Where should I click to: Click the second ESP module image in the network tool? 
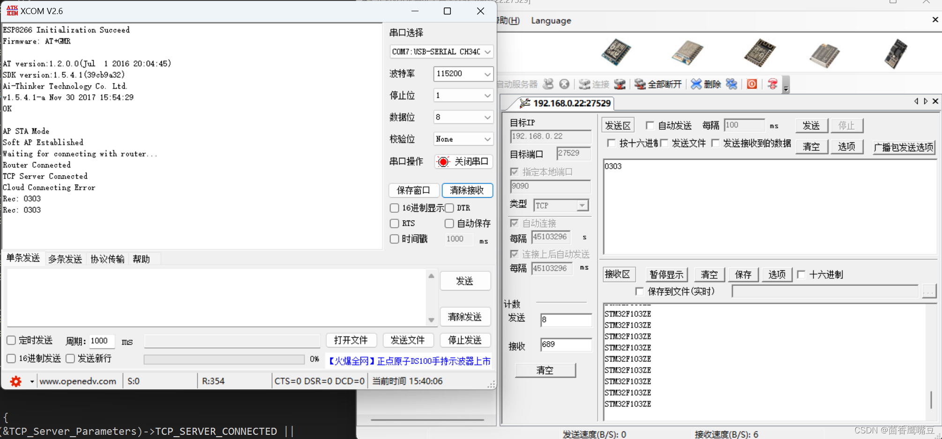coord(687,52)
